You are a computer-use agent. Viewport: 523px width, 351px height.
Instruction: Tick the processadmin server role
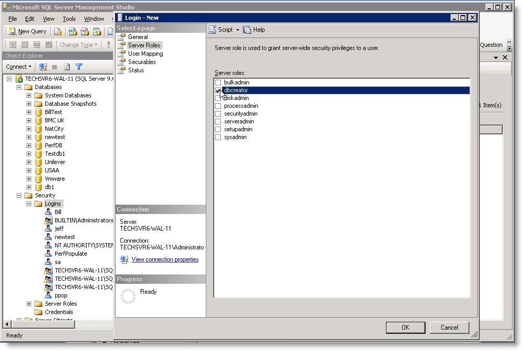[x=218, y=106]
